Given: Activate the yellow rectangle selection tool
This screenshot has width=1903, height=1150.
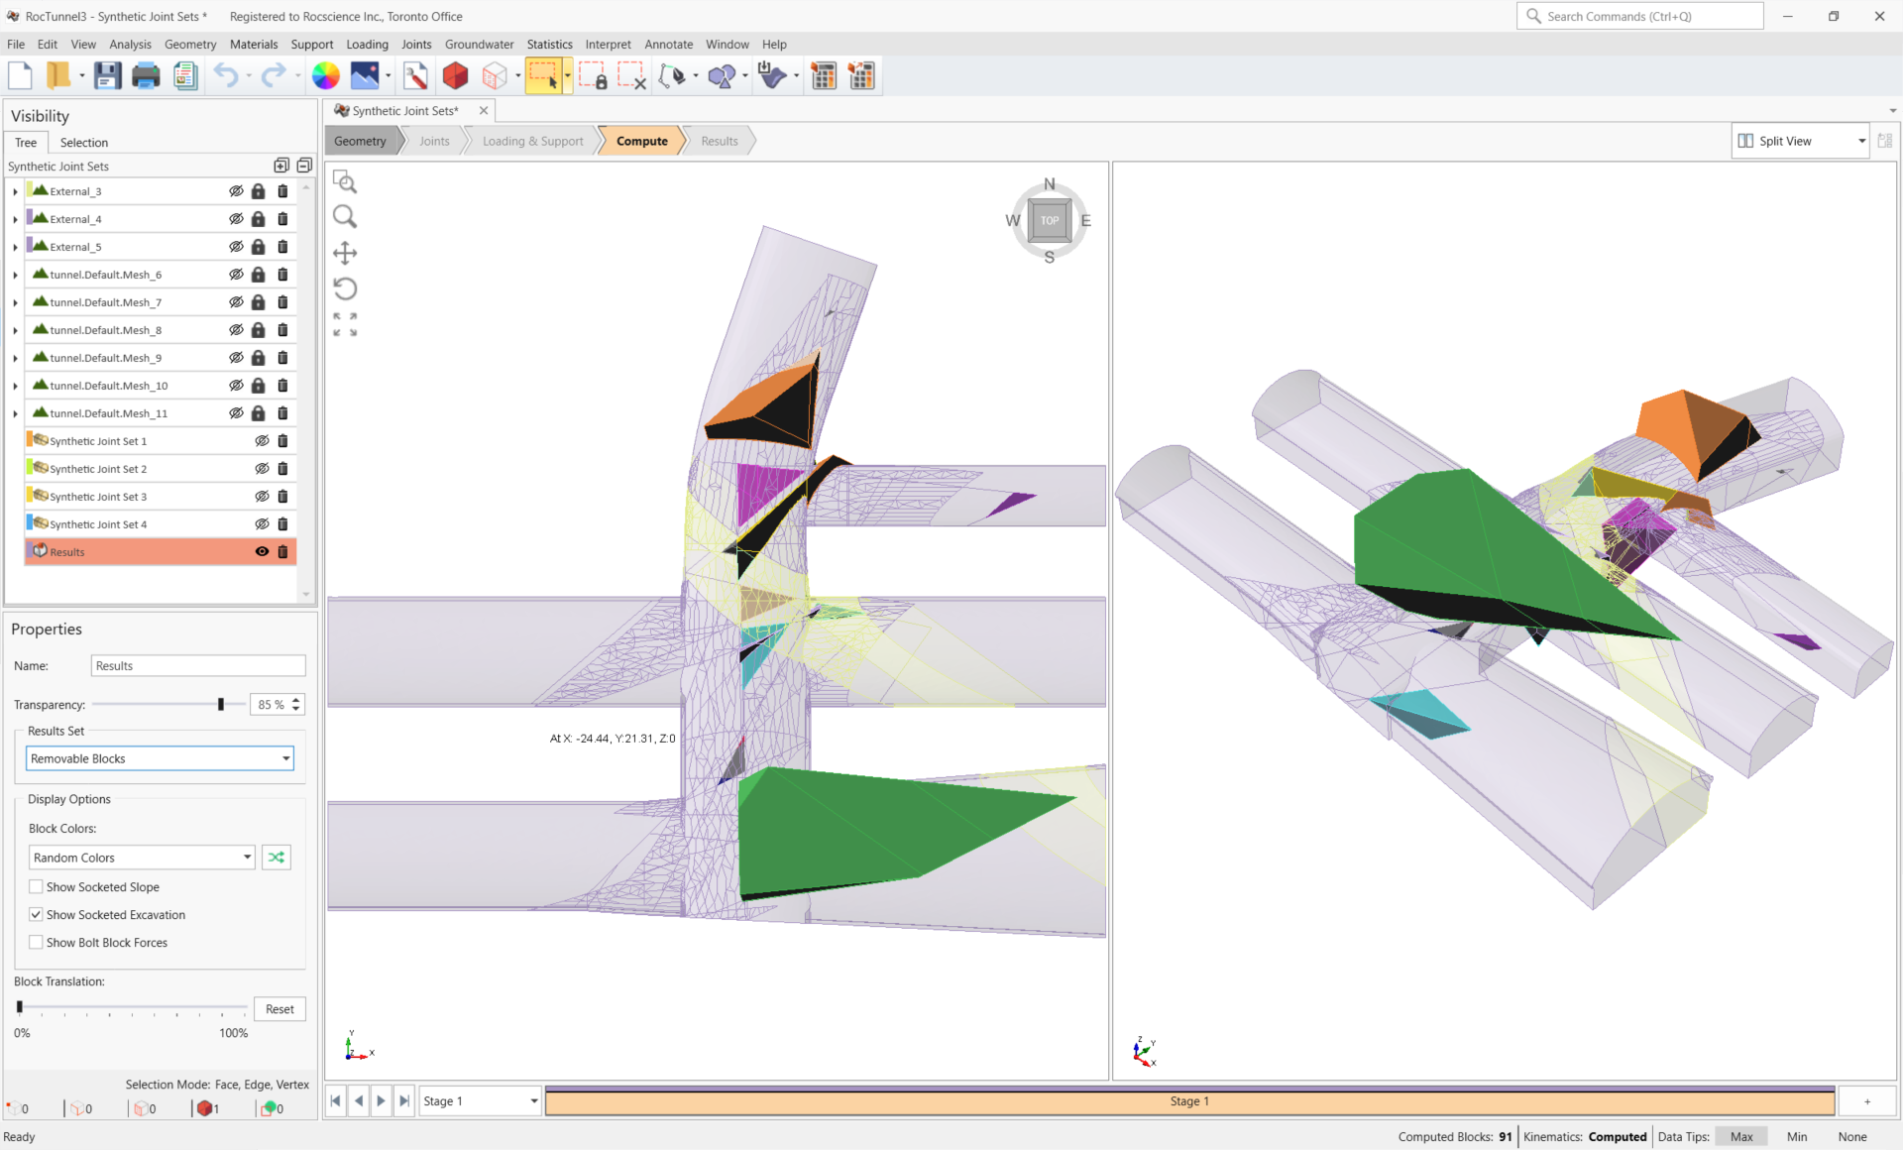Looking at the screenshot, I should [543, 75].
